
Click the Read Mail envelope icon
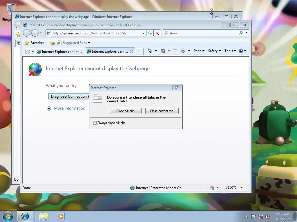tap(175, 51)
